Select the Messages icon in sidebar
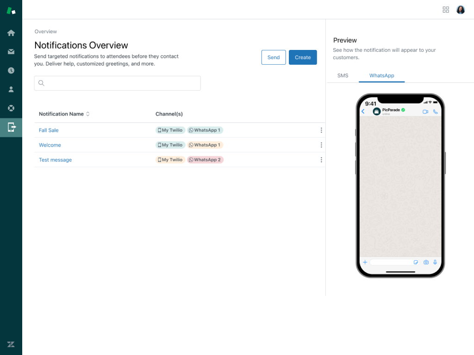The width and height of the screenshot is (474, 355). [x=11, y=52]
